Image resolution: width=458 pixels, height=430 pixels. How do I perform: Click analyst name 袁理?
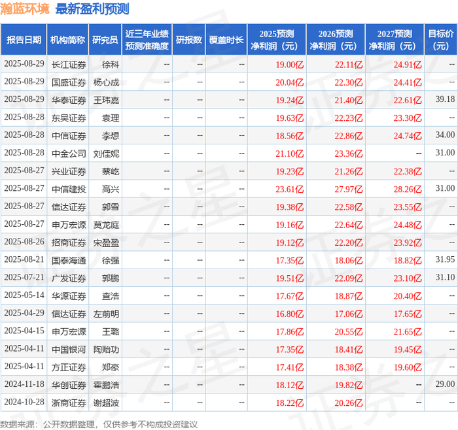coord(111,118)
